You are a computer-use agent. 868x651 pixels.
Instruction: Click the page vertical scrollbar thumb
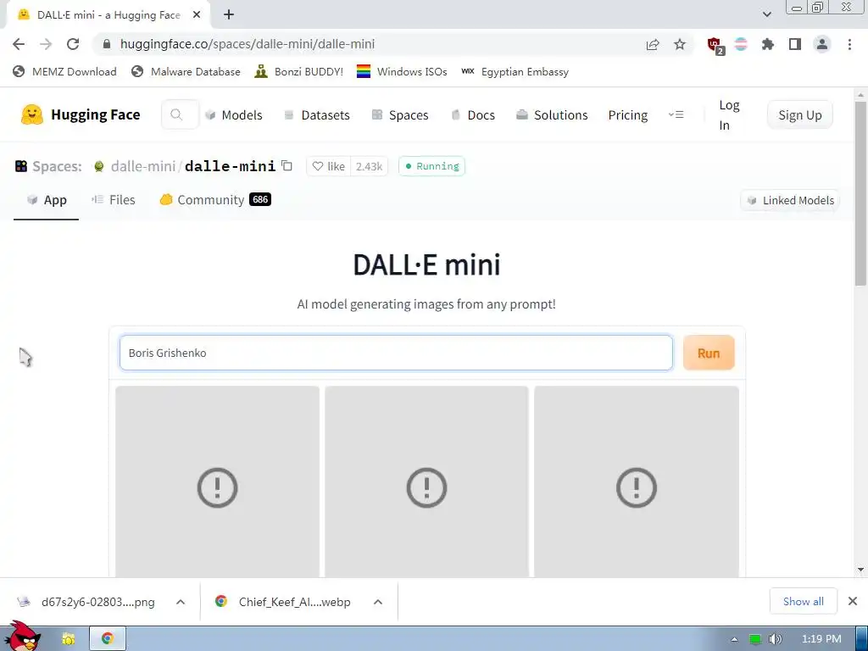click(860, 194)
